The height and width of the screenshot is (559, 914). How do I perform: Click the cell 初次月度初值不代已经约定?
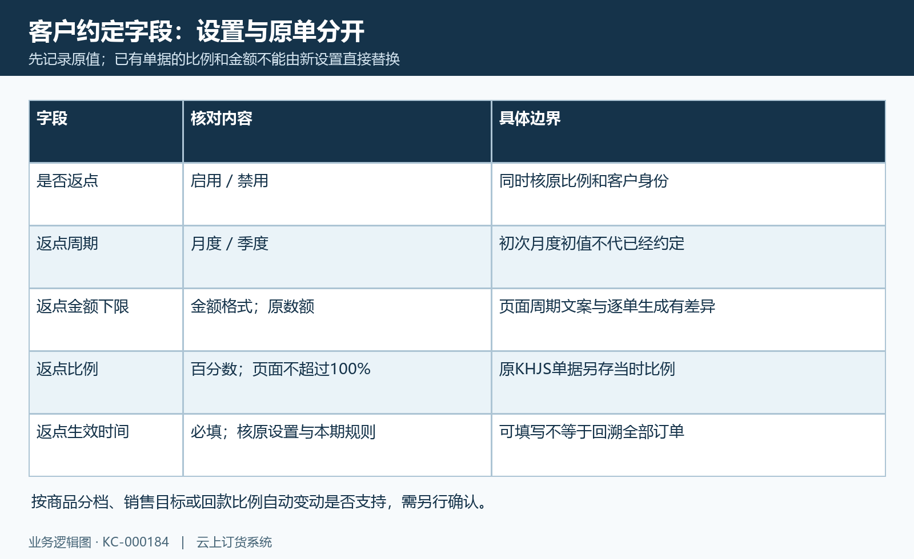coord(688,257)
